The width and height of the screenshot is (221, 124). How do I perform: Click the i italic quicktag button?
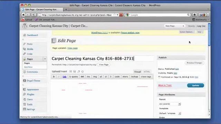click(59, 76)
